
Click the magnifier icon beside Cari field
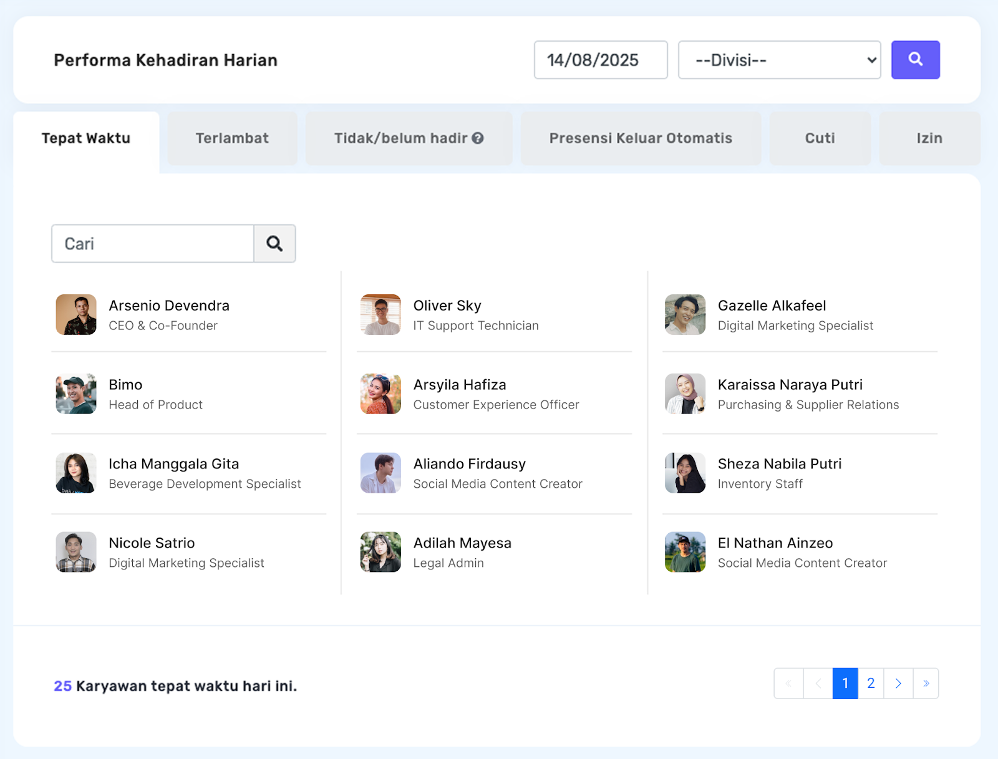(x=274, y=244)
